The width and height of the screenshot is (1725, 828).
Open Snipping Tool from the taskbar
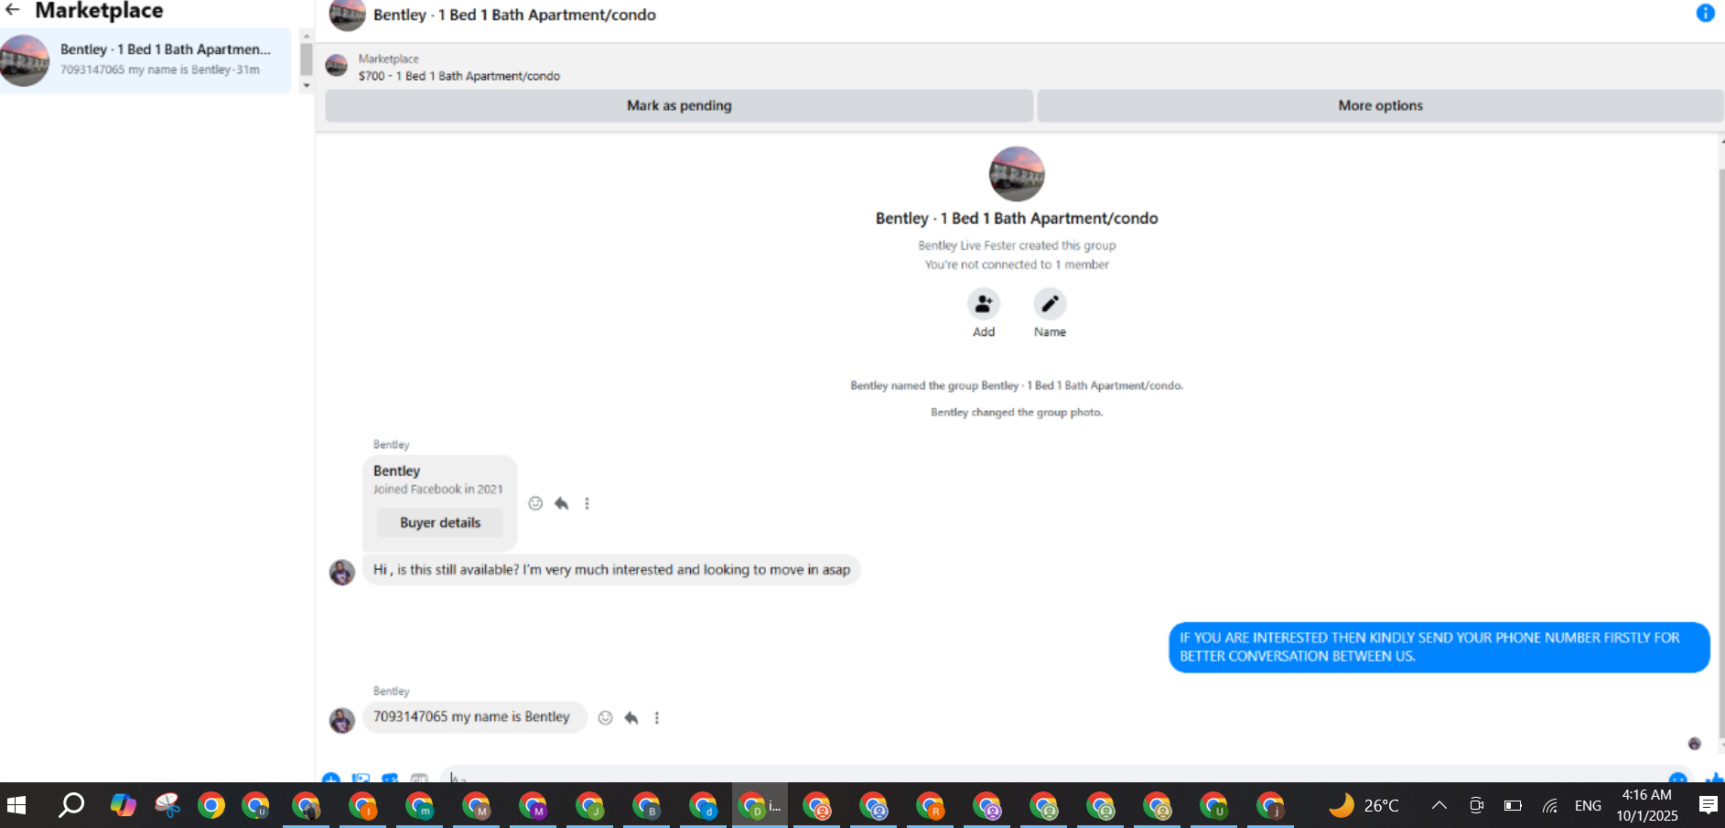click(x=167, y=805)
